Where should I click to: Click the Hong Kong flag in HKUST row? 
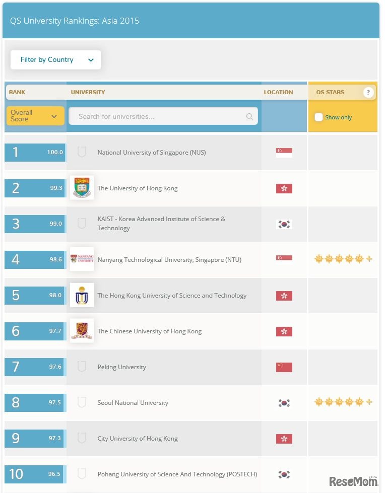pos(284,296)
